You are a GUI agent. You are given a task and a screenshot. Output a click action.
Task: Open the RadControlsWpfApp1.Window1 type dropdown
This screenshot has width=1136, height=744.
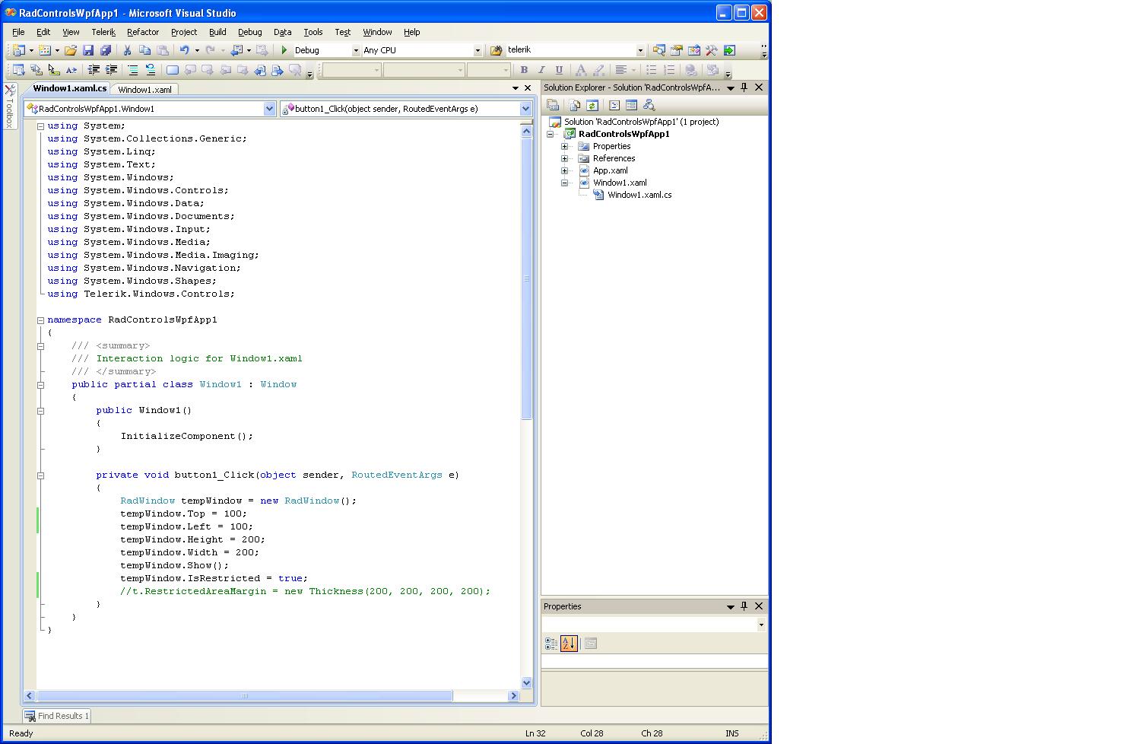pyautogui.click(x=269, y=109)
